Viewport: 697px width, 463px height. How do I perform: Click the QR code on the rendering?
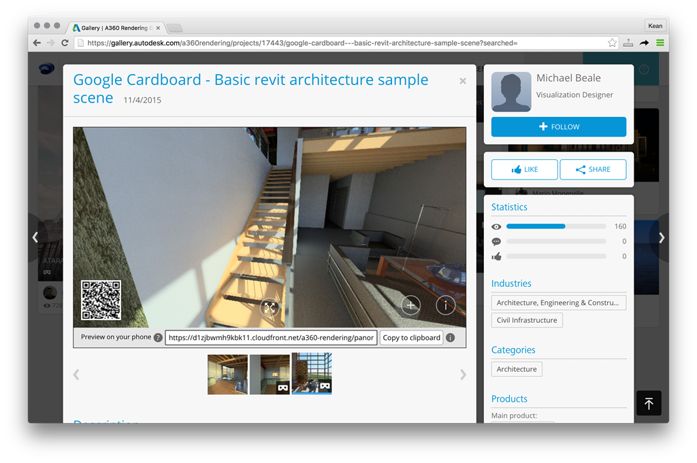point(101,300)
